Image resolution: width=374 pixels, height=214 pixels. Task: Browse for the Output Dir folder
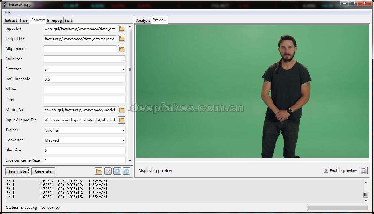[x=122, y=39]
